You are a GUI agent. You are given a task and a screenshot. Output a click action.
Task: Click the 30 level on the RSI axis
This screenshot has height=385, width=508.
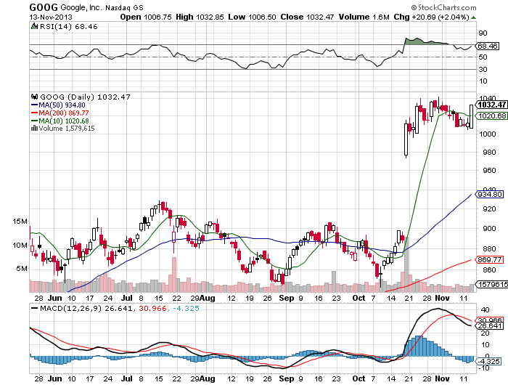(483, 70)
